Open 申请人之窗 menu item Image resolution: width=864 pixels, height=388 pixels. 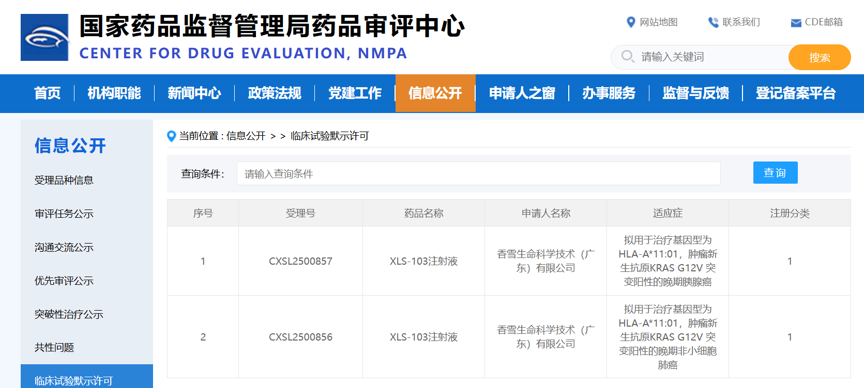coord(522,93)
